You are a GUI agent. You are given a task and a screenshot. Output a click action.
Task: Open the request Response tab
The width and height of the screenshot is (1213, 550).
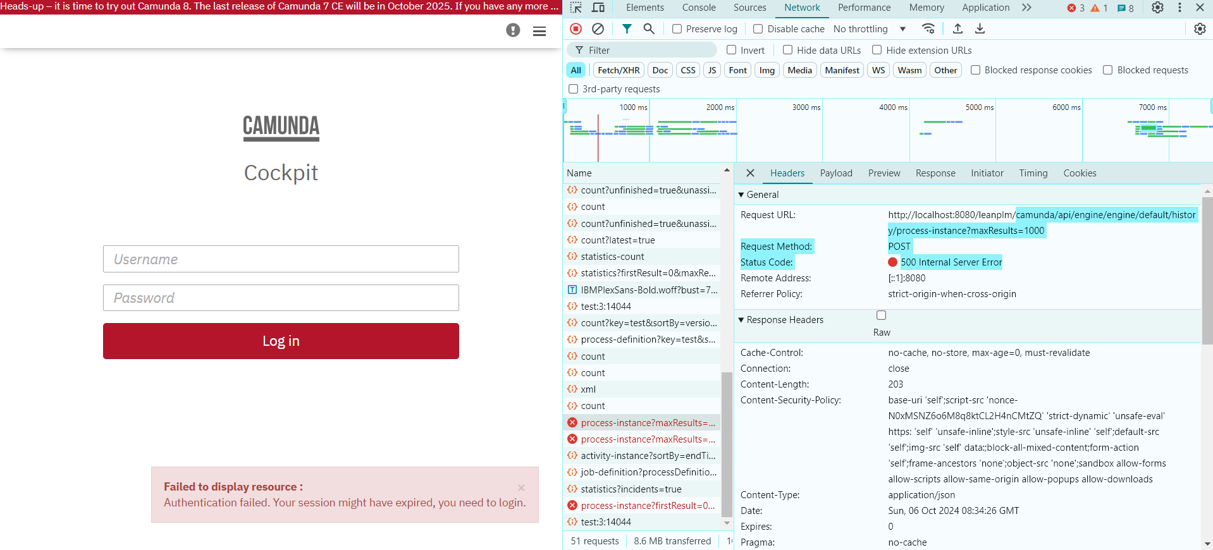(x=935, y=173)
